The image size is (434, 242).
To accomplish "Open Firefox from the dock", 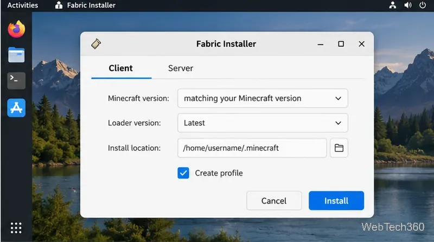I will 16,29.
